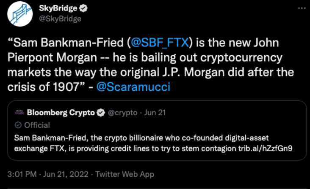Screen dimensions: 310x189
Task: Visit the trib.al/hZzfGn9 link
Action: [265, 148]
